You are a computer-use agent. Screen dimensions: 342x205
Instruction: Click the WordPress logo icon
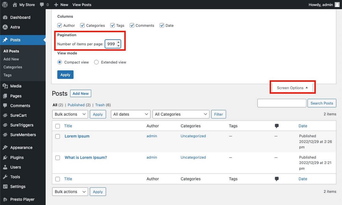tap(5, 4)
